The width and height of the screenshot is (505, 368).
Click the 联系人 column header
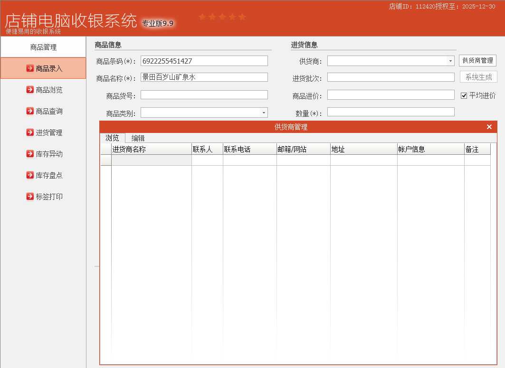pyautogui.click(x=208, y=149)
